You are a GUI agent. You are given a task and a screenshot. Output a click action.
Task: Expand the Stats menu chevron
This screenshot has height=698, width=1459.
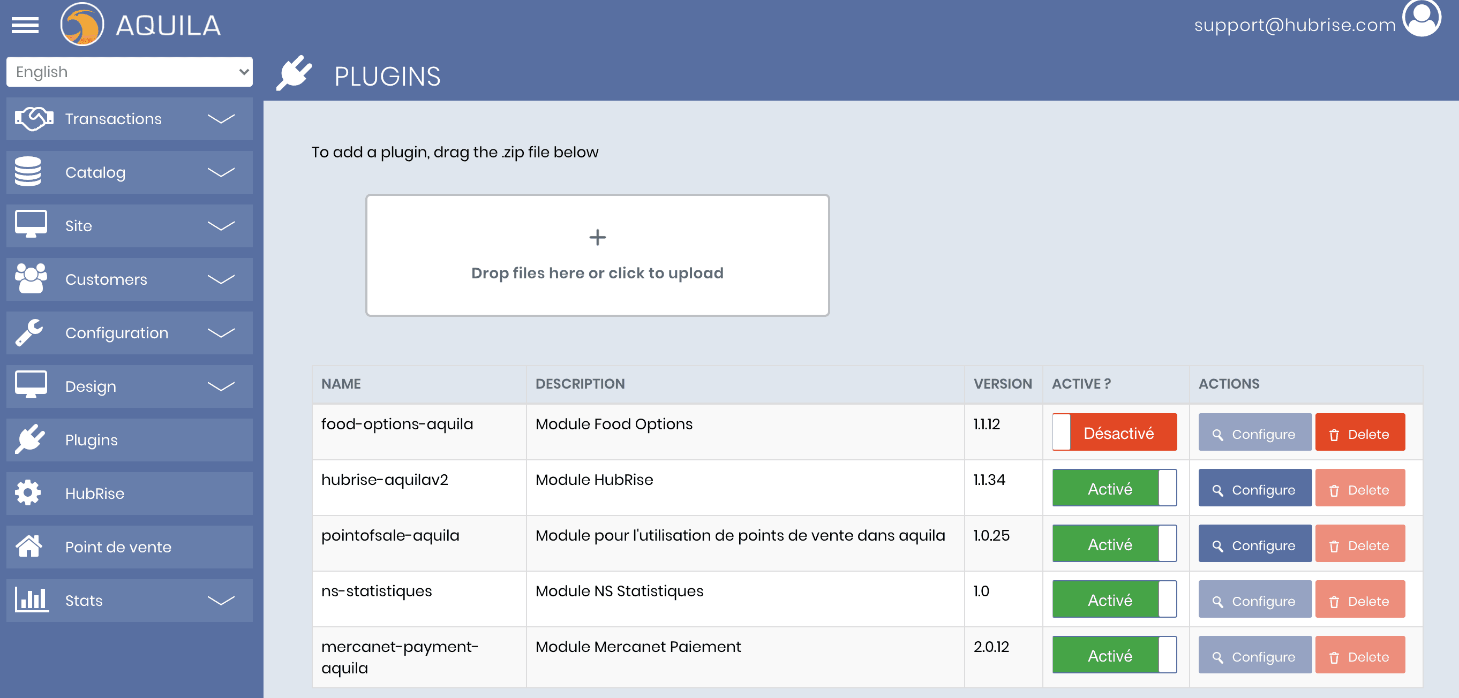click(221, 601)
